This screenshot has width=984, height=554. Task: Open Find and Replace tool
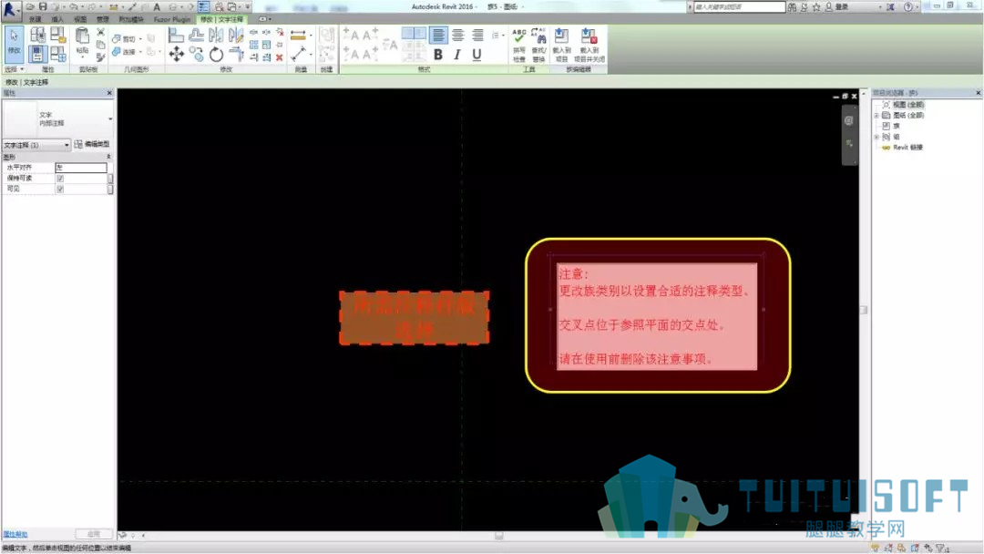click(x=538, y=45)
